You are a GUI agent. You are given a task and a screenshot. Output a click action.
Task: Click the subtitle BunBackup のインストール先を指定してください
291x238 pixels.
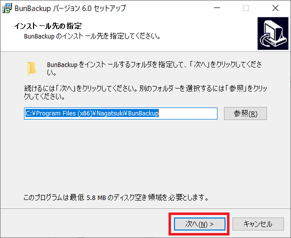92,36
